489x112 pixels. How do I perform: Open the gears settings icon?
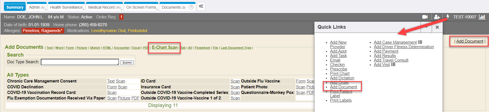pyautogui.click(x=201, y=6)
